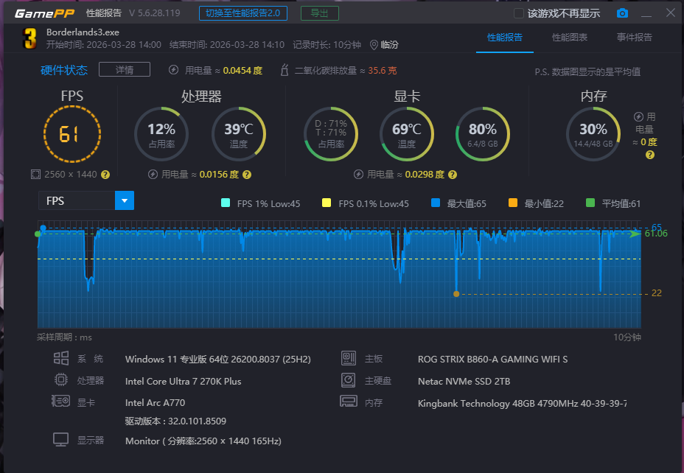Click the 35.6 克 emission value
This screenshot has width=684, height=473.
(x=383, y=71)
